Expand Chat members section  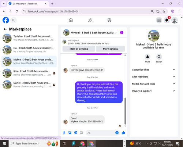pos(153,77)
